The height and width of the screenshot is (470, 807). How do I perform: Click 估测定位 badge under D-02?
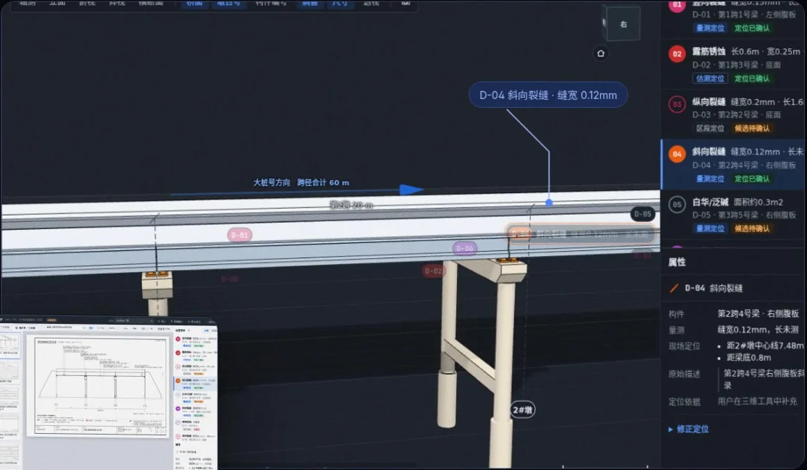pyautogui.click(x=710, y=78)
